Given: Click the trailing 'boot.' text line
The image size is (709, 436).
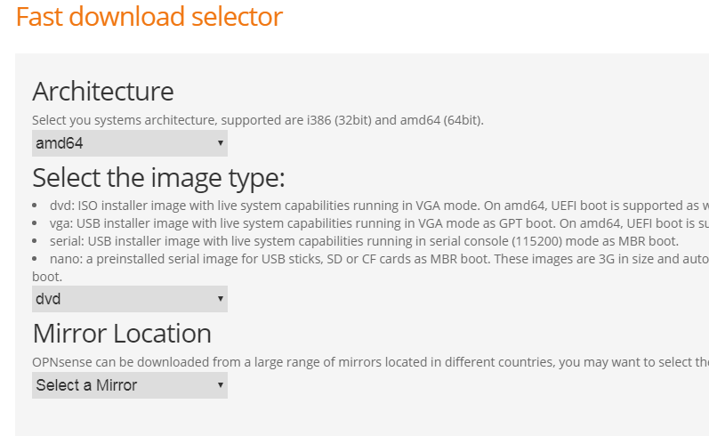Looking at the screenshot, I should (48, 277).
